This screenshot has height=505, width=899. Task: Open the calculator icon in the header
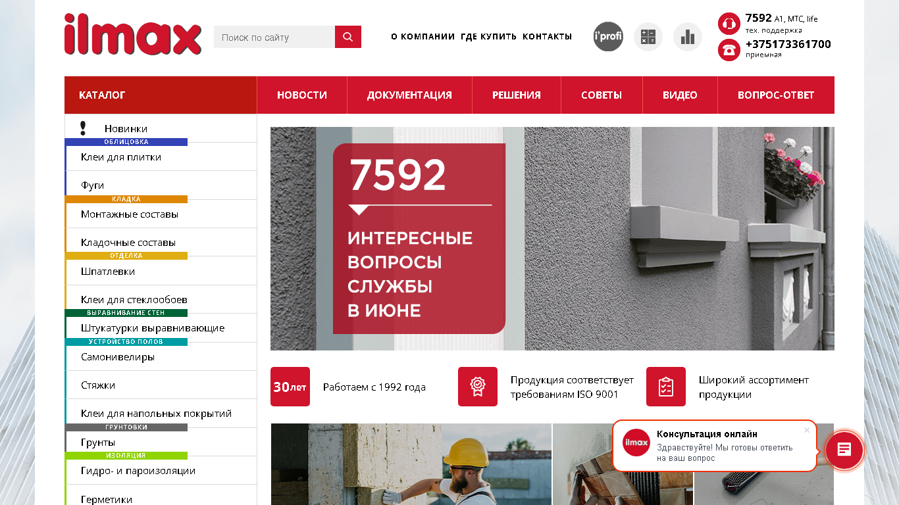point(648,37)
